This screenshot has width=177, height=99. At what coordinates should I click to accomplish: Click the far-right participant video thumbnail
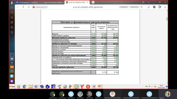(x=168, y=94)
